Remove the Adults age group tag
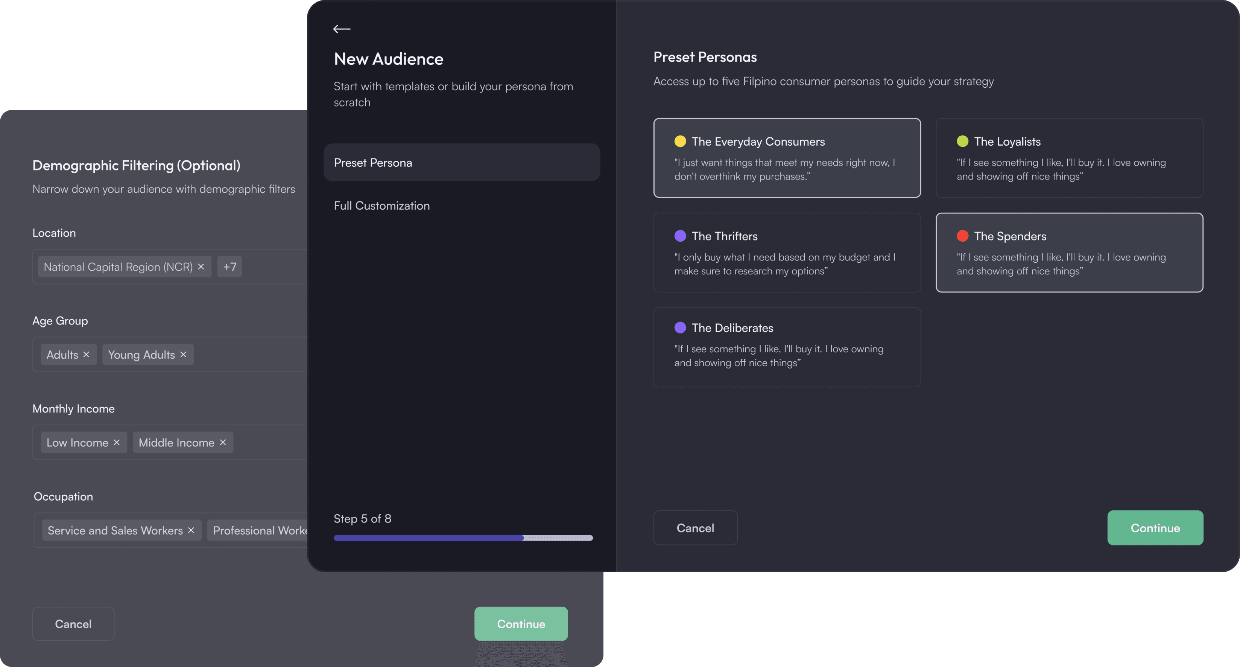This screenshot has width=1240, height=667. click(86, 355)
